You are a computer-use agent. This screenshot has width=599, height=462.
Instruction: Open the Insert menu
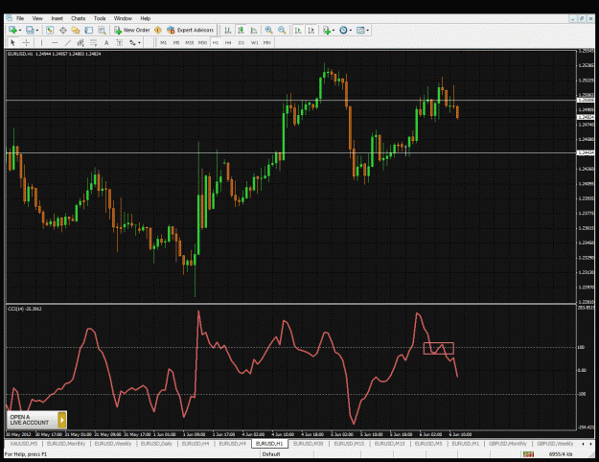tap(57, 18)
